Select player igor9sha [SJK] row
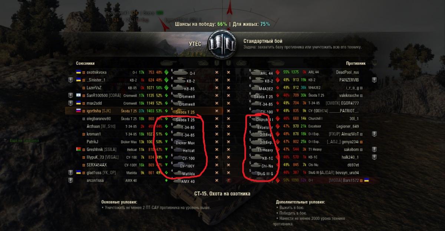445x231 pixels. tap(144, 111)
